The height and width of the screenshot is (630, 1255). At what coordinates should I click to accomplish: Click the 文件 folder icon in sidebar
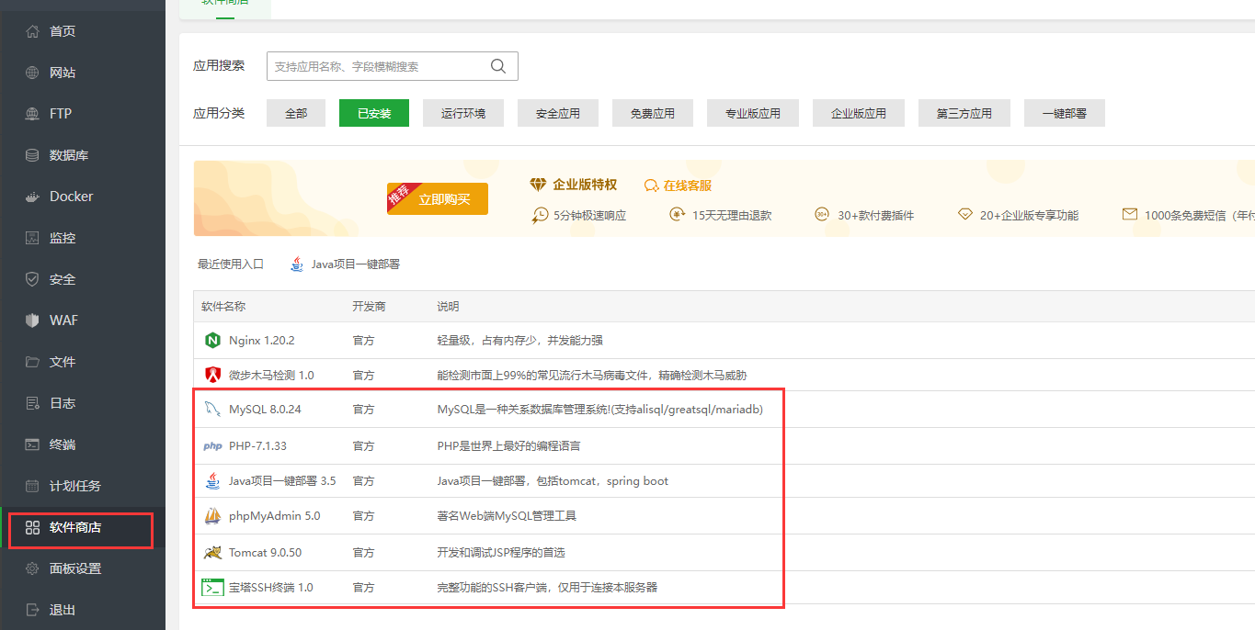pyautogui.click(x=33, y=362)
